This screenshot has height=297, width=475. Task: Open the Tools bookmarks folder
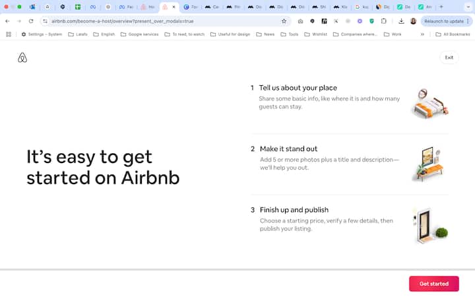290,34
